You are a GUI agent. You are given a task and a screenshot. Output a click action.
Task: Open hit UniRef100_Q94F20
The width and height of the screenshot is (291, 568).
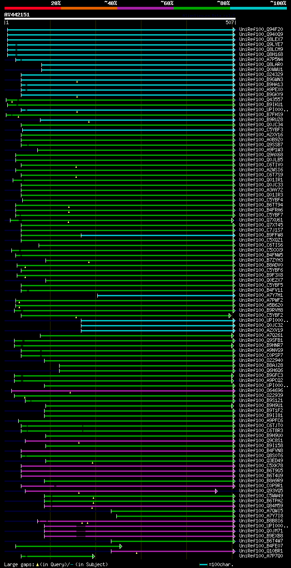(261, 30)
